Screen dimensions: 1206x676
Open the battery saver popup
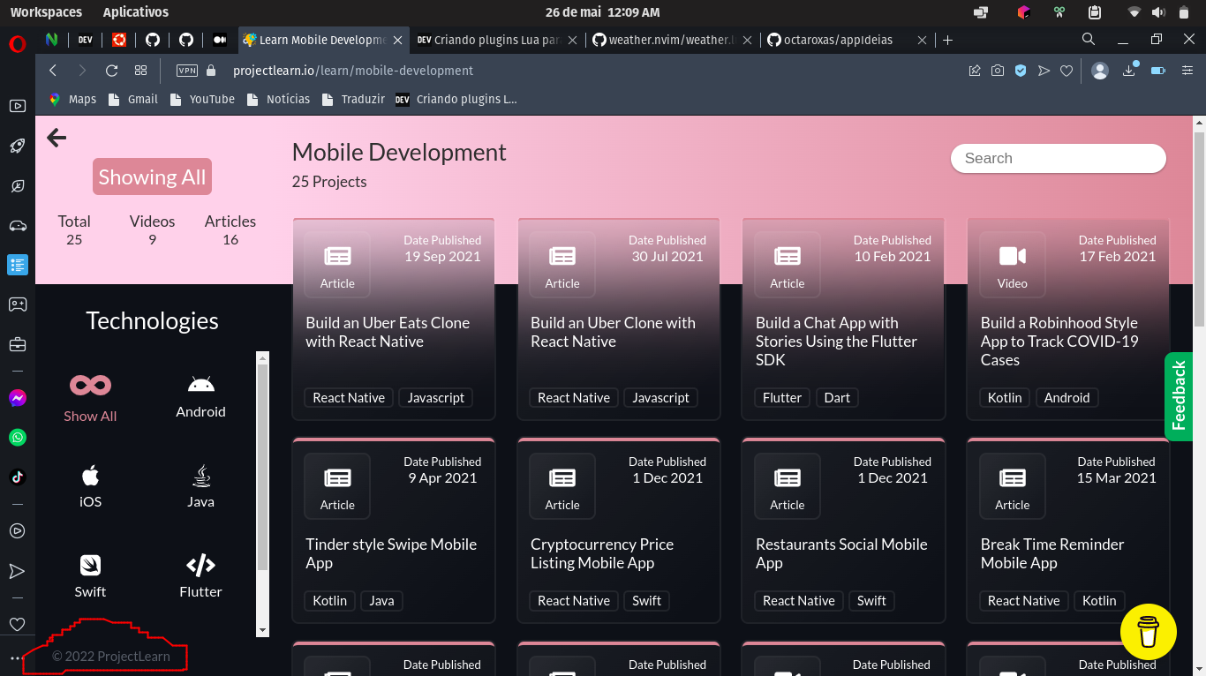1157,71
